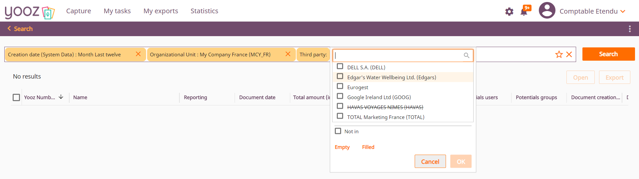Check the DELL S.A. (DELL) option

pos(340,66)
